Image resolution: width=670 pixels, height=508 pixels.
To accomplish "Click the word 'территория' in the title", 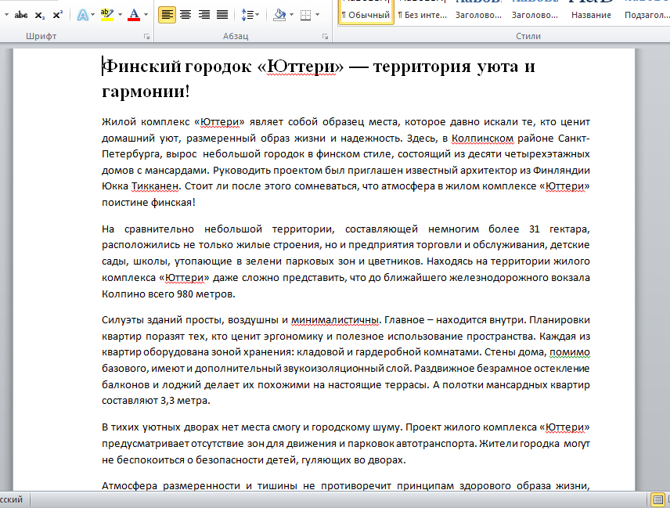I will [422, 67].
